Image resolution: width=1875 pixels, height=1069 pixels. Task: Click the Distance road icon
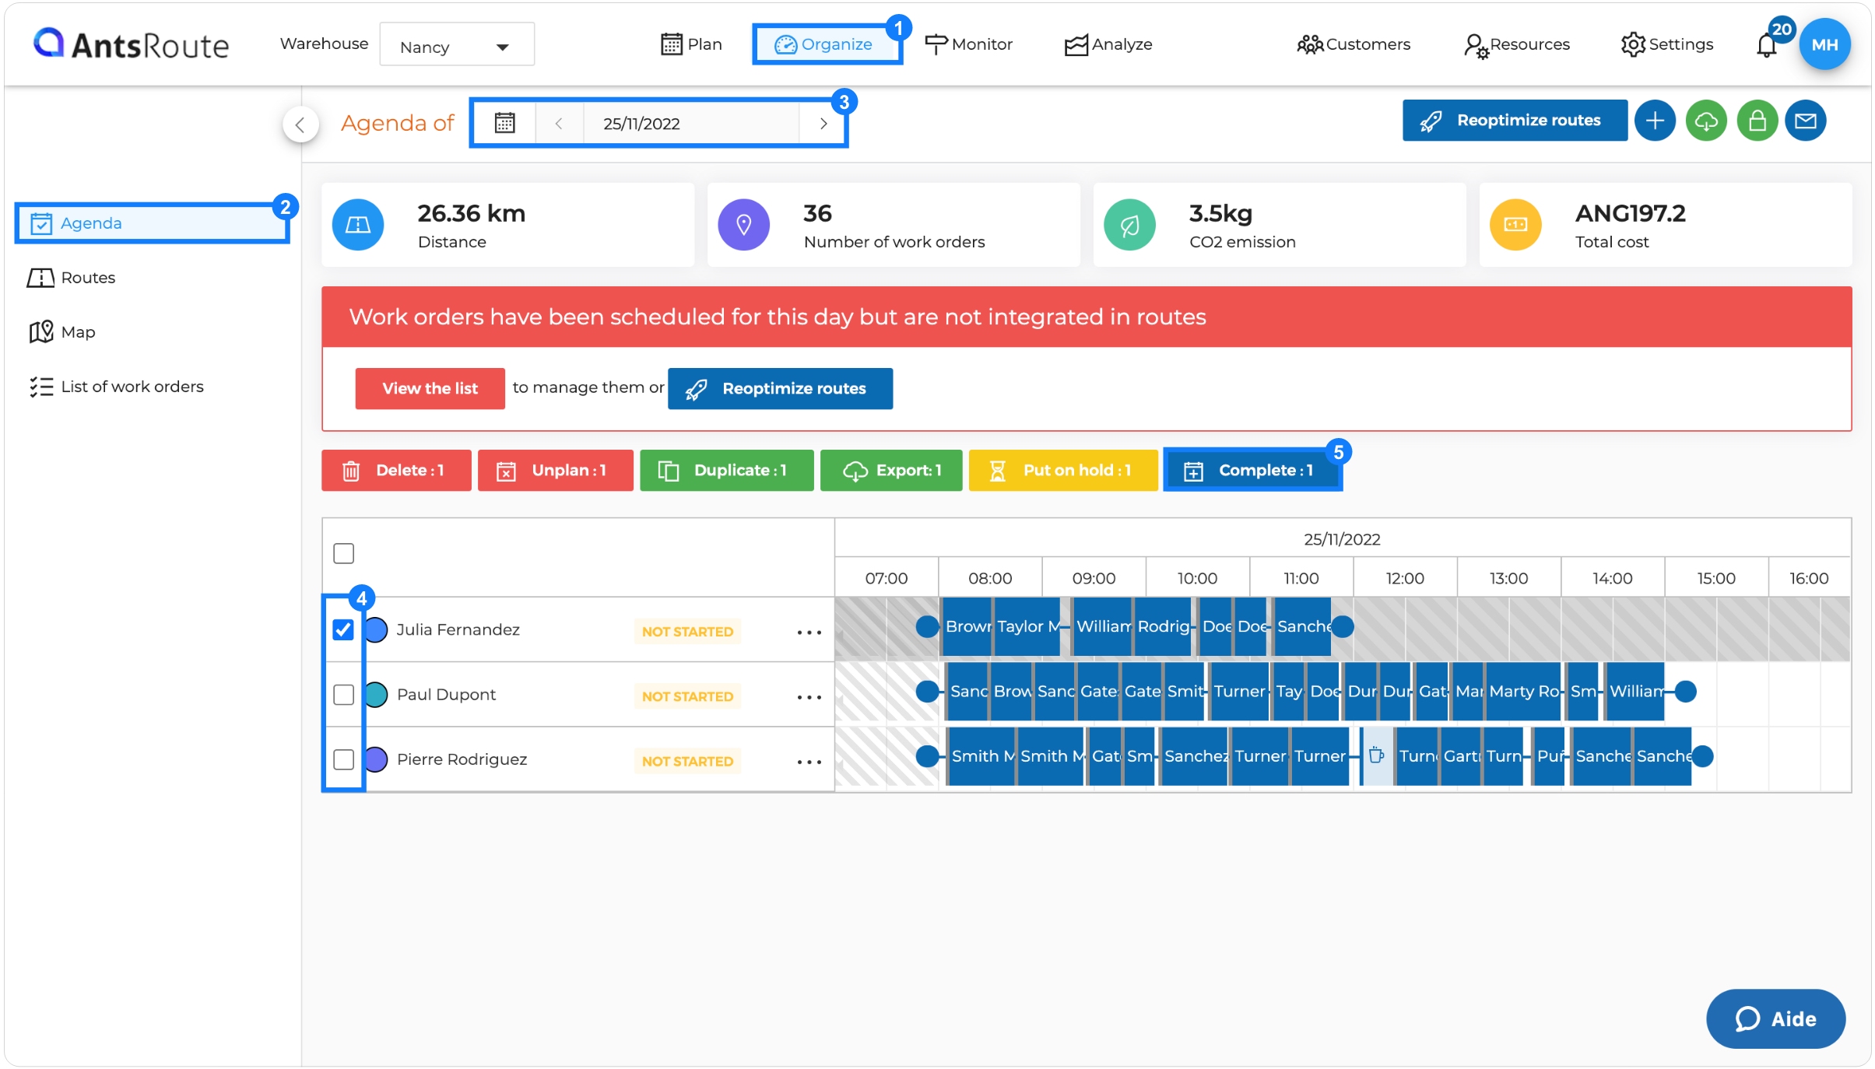(358, 225)
